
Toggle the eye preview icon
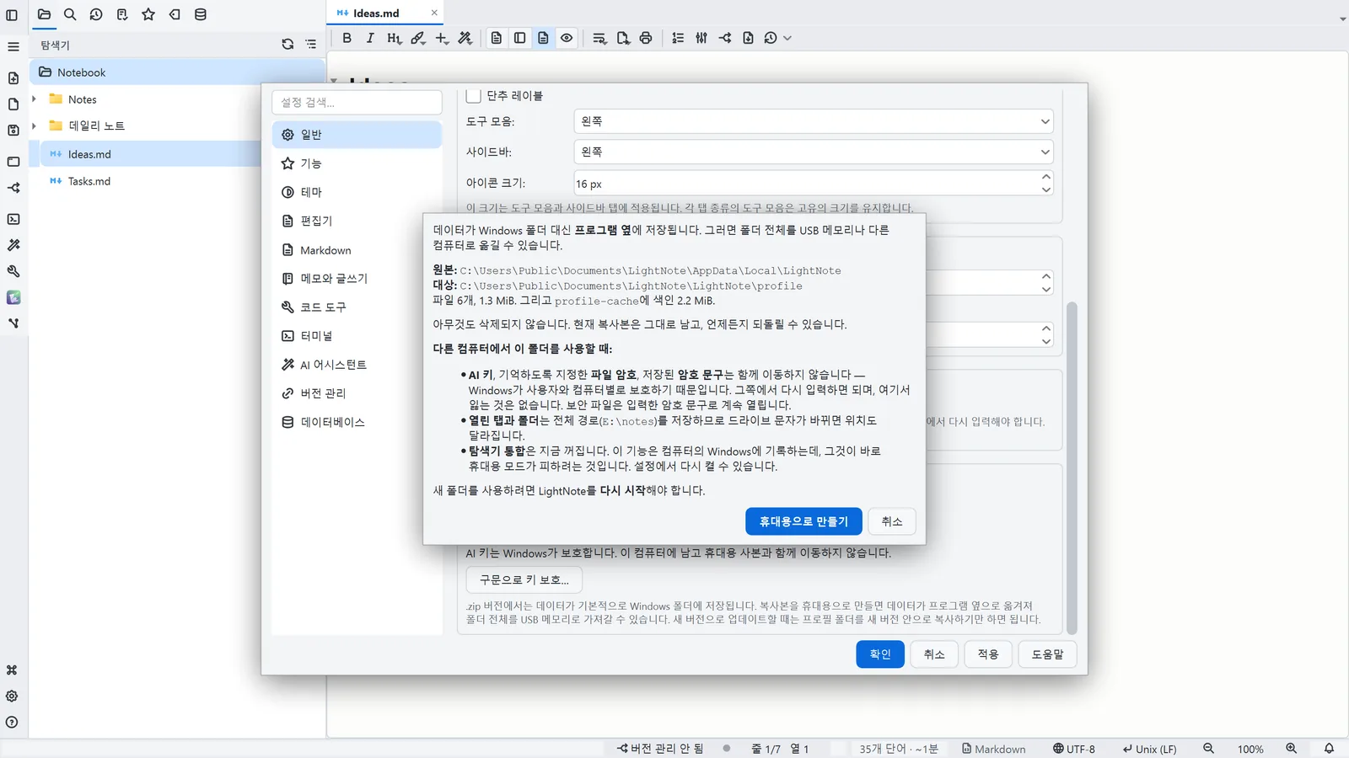[567, 38]
